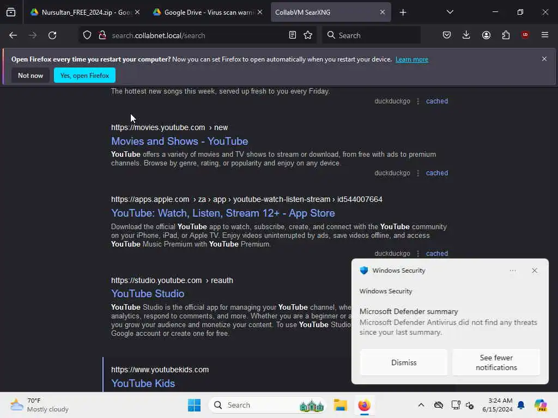Open the notification bell icon
Image resolution: width=558 pixels, height=418 pixels.
pyautogui.click(x=521, y=405)
